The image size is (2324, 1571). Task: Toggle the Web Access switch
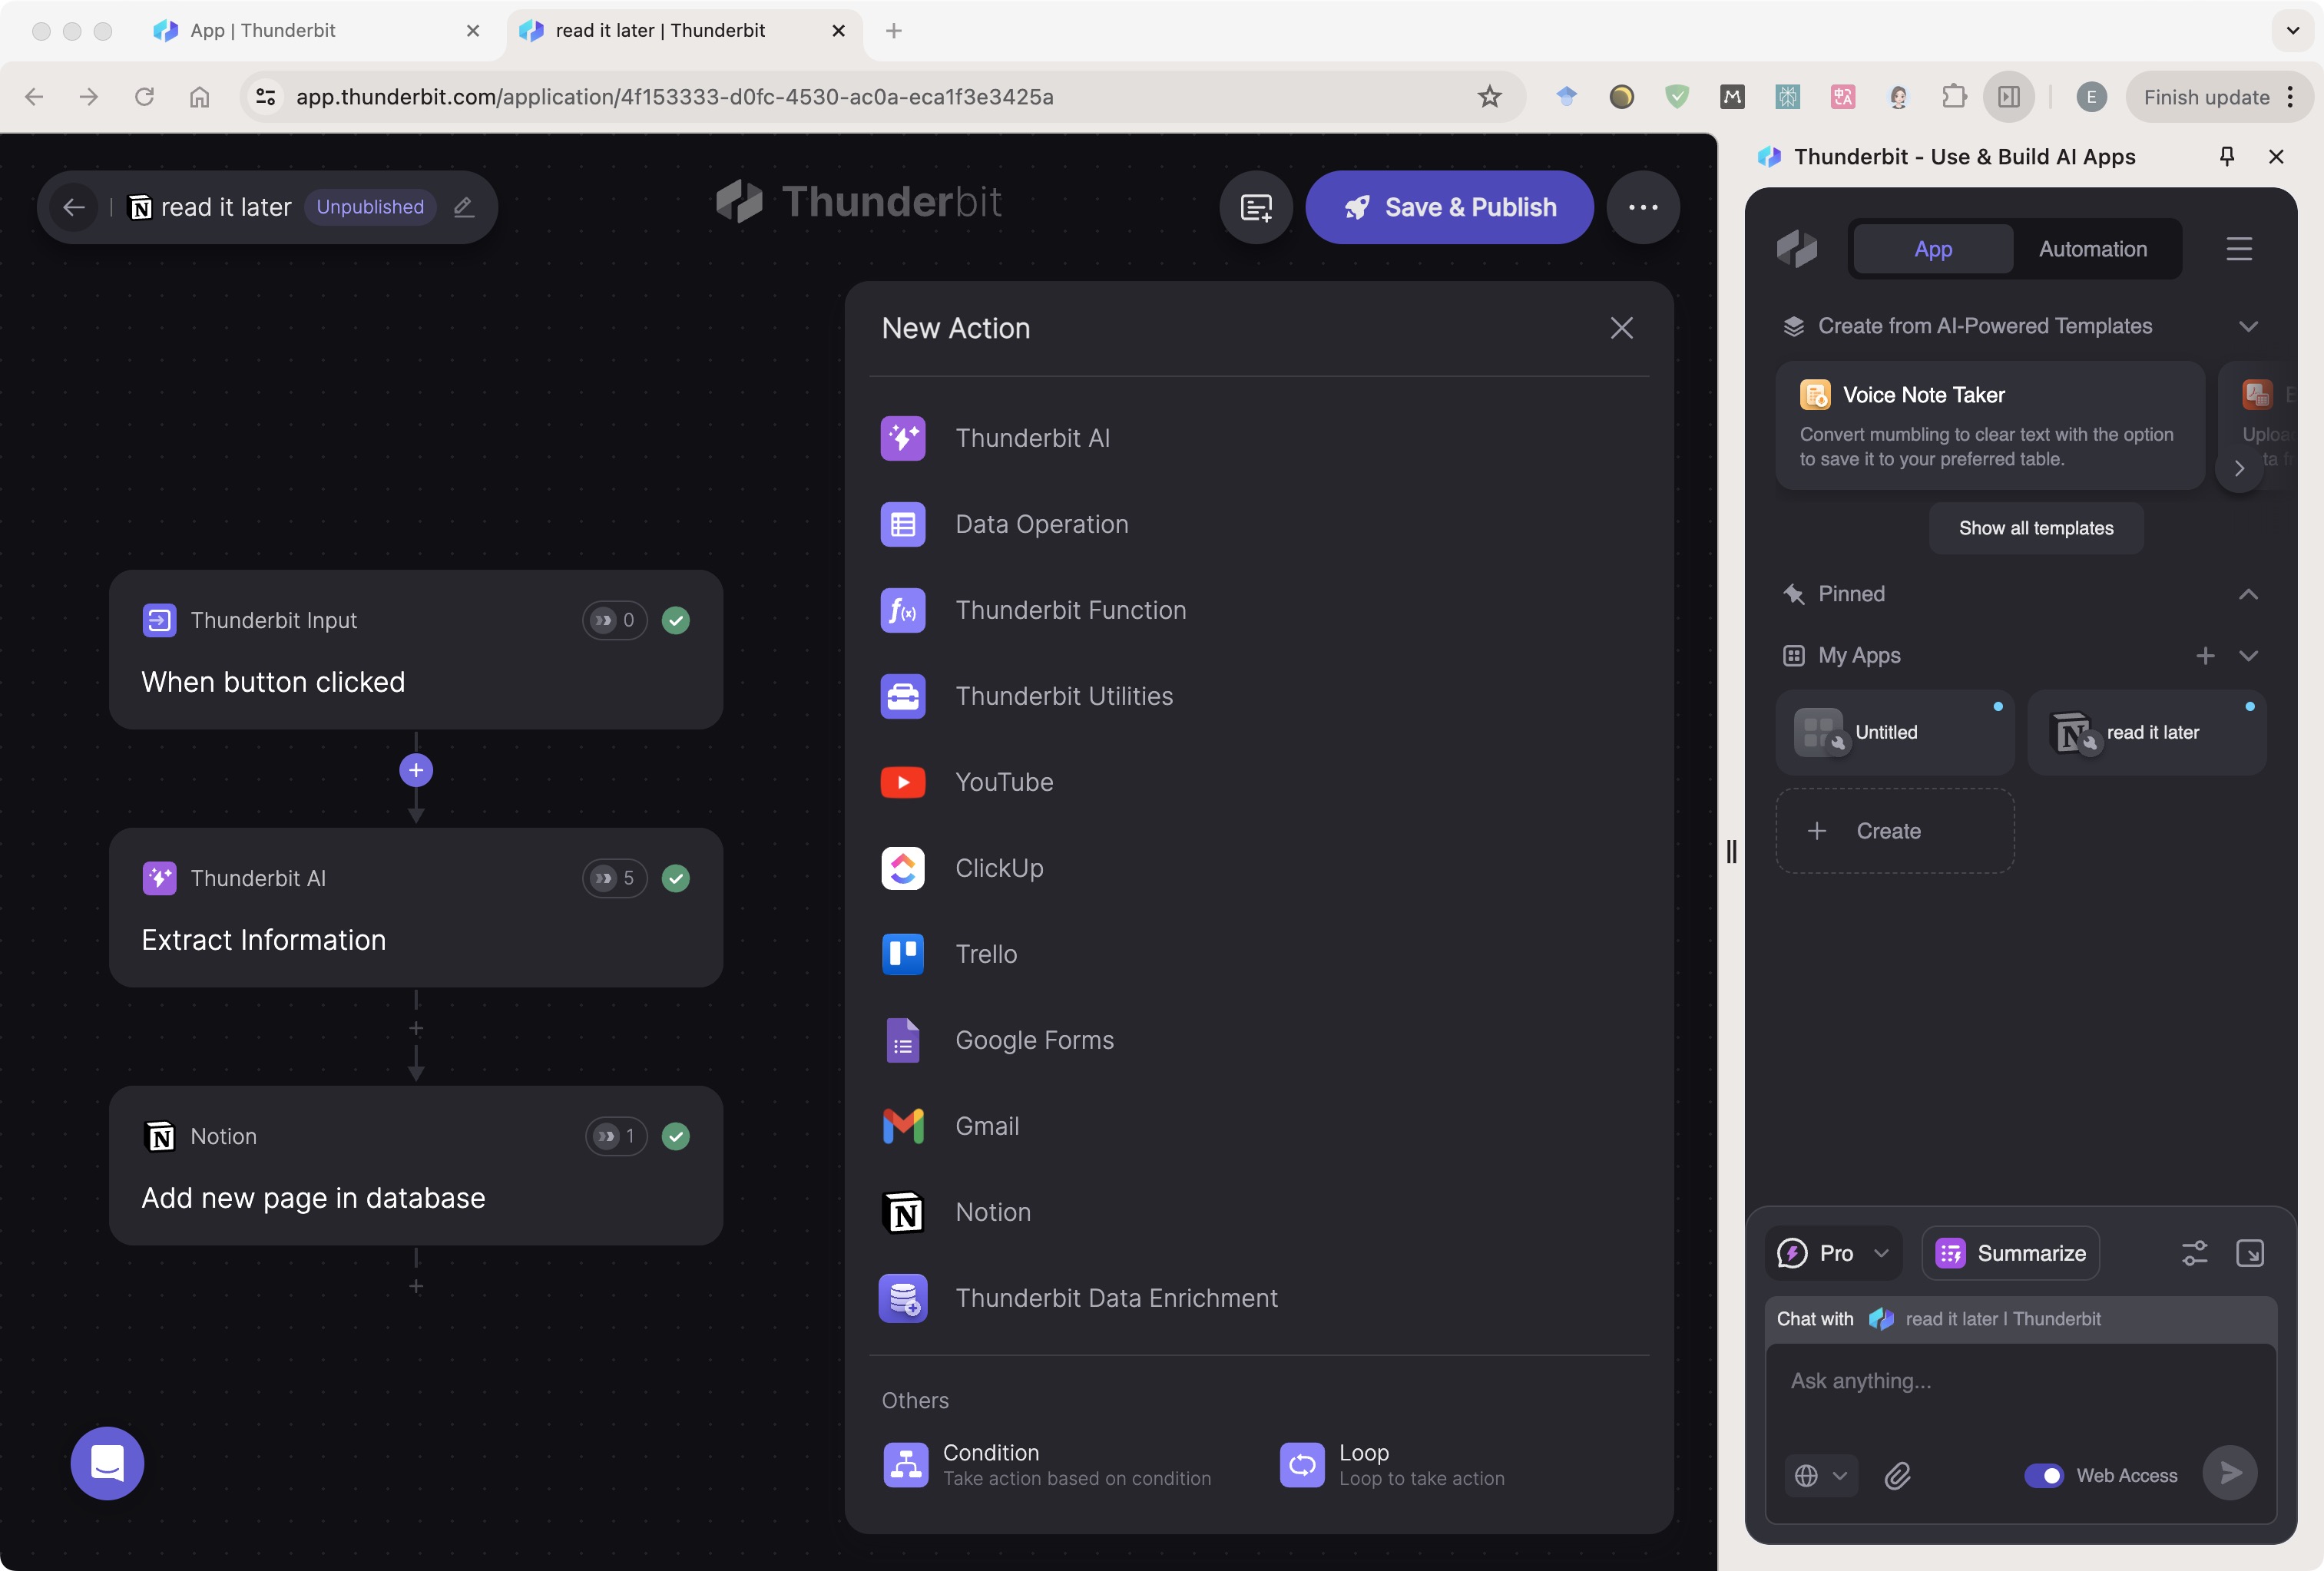click(x=2043, y=1475)
